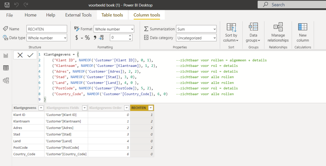Image resolution: width=326 pixels, height=166 pixels.
Task: Open the File menu
Action: [x=10, y=15]
